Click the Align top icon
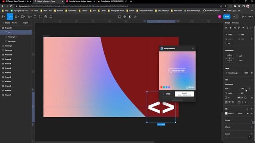Image resolution: width=255 pixels, height=143 pixels. pos(239,28)
